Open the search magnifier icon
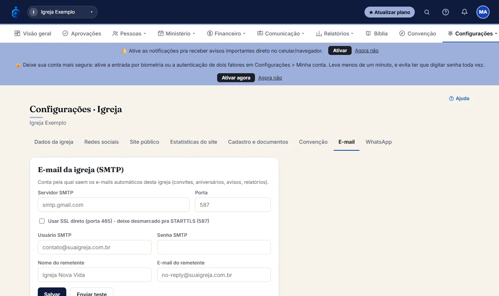 click(x=427, y=12)
